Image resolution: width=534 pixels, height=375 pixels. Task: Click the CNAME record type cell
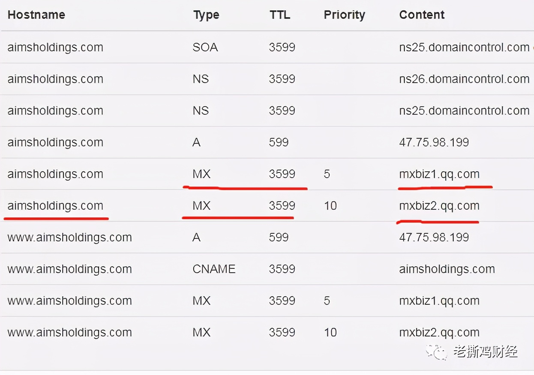[x=214, y=269]
